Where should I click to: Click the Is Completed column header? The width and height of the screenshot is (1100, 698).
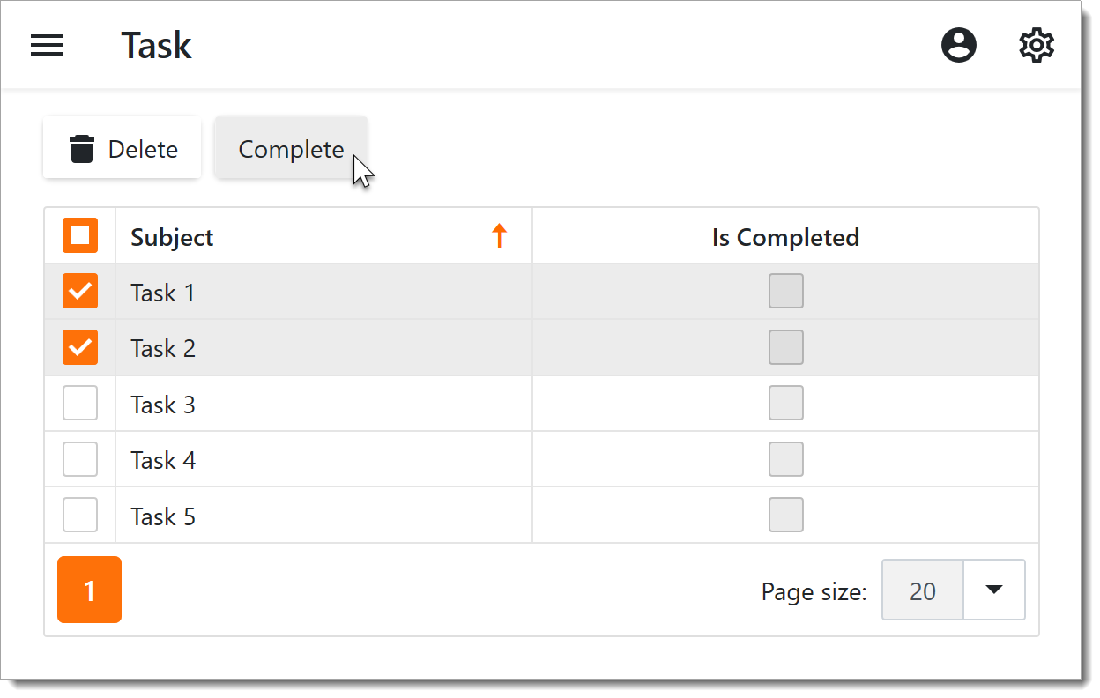[785, 237]
